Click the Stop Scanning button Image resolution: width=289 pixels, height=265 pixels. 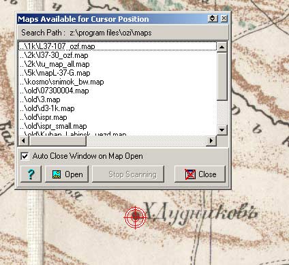pos(128,174)
